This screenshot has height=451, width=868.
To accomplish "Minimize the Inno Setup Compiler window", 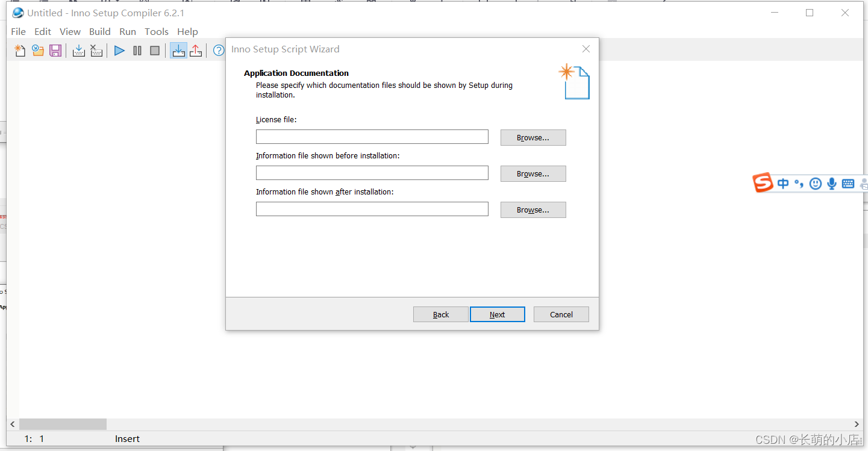I will [774, 13].
